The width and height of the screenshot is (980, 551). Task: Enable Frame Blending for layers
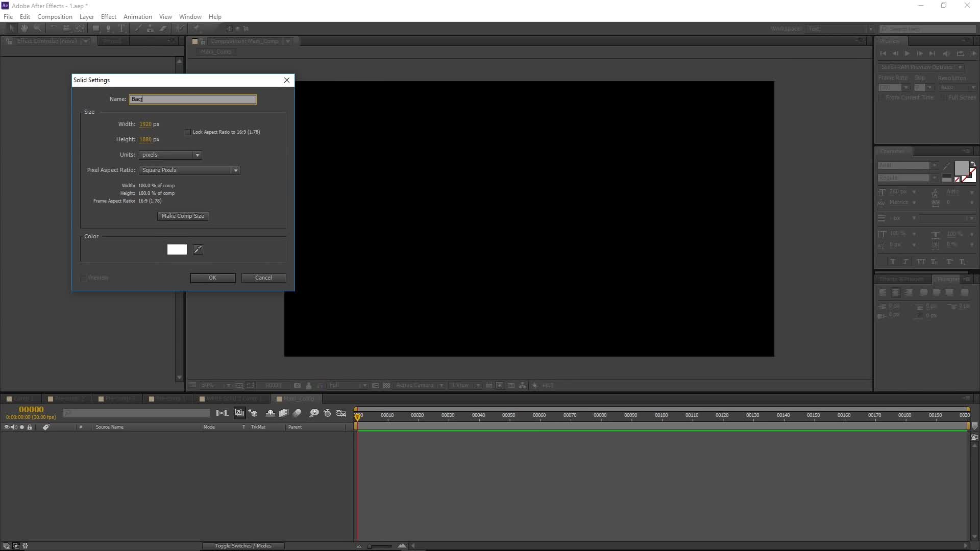pyautogui.click(x=284, y=413)
